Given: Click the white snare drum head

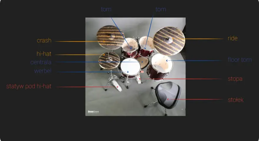Looking at the screenshot, I should pyautogui.click(x=130, y=67).
